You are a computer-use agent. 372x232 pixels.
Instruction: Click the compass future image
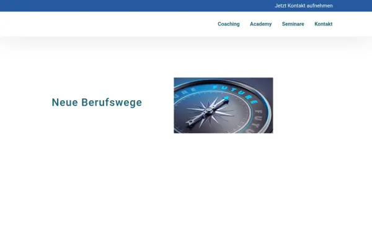pos(223,105)
